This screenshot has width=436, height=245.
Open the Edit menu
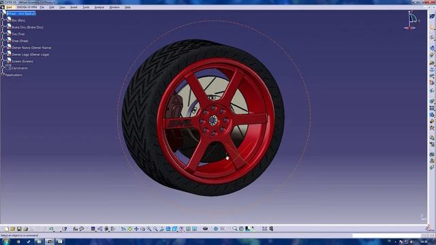52,7
